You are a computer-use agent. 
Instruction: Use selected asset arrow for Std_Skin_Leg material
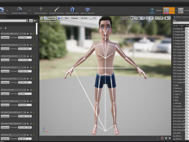pyautogui.click(x=28, y=78)
